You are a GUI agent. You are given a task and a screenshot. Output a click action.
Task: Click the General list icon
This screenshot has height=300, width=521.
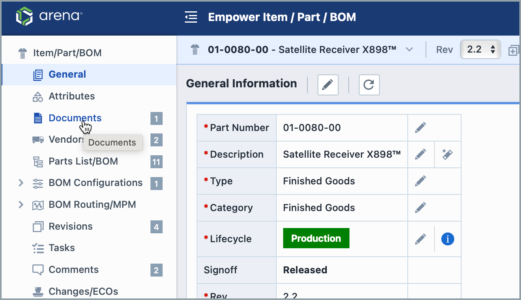(x=38, y=75)
